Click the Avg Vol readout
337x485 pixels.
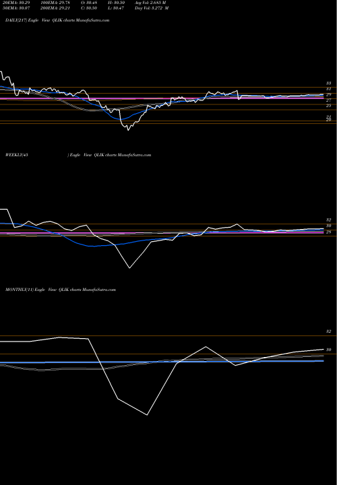(150, 3)
